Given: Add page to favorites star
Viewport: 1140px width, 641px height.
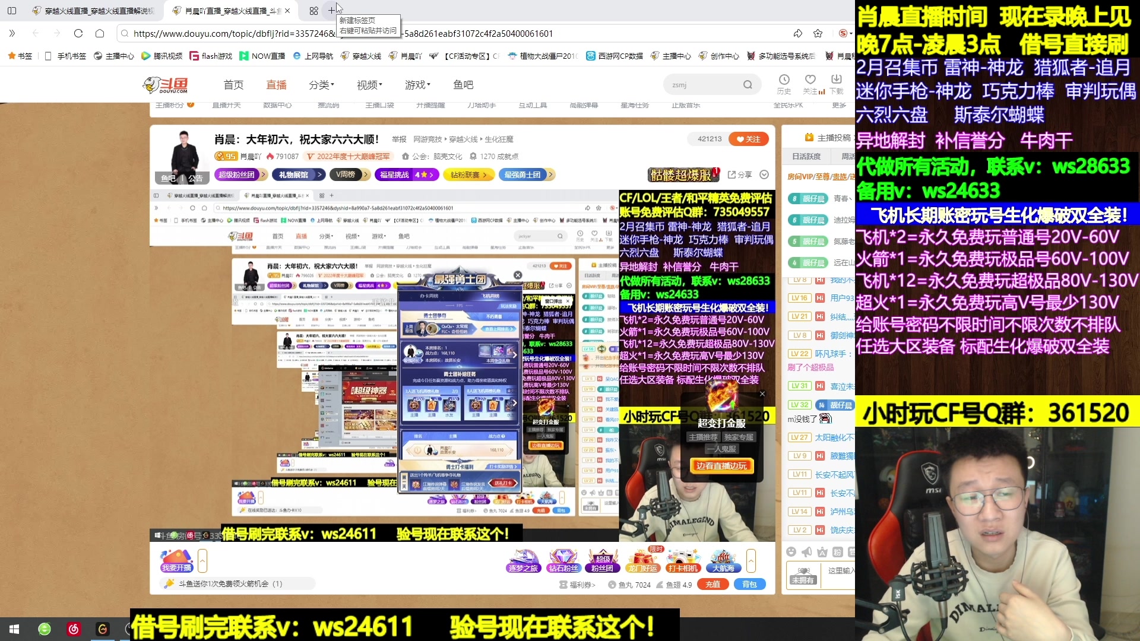Looking at the screenshot, I should point(818,33).
